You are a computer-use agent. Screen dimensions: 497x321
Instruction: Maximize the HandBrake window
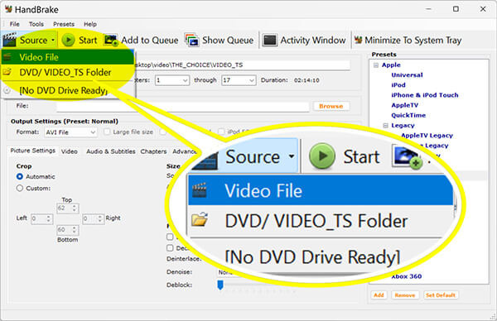456,9
